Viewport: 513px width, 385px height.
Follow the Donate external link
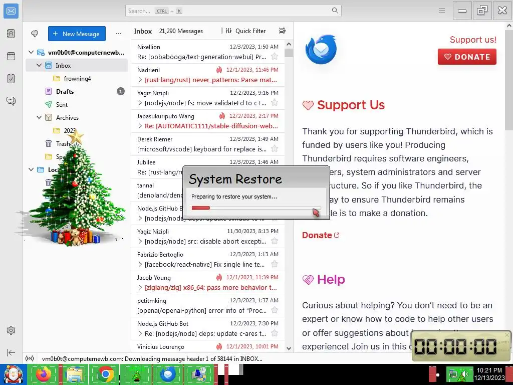point(321,235)
